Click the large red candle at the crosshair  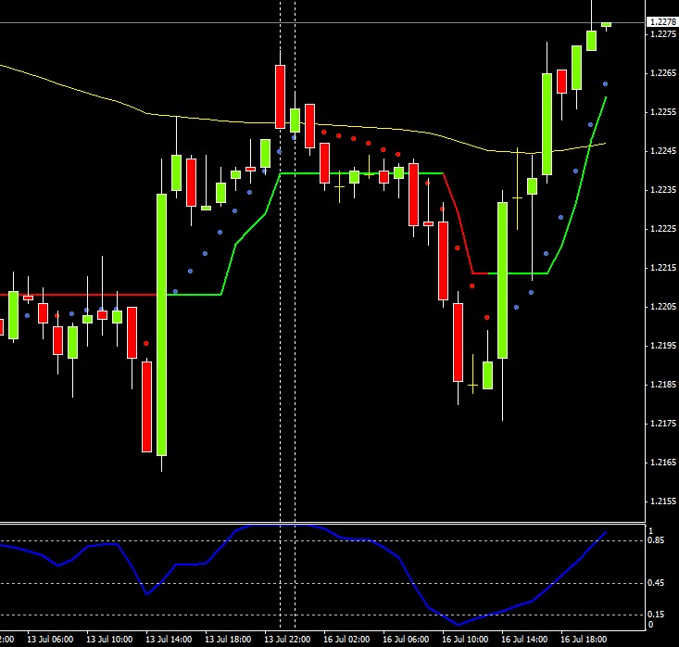pos(280,95)
